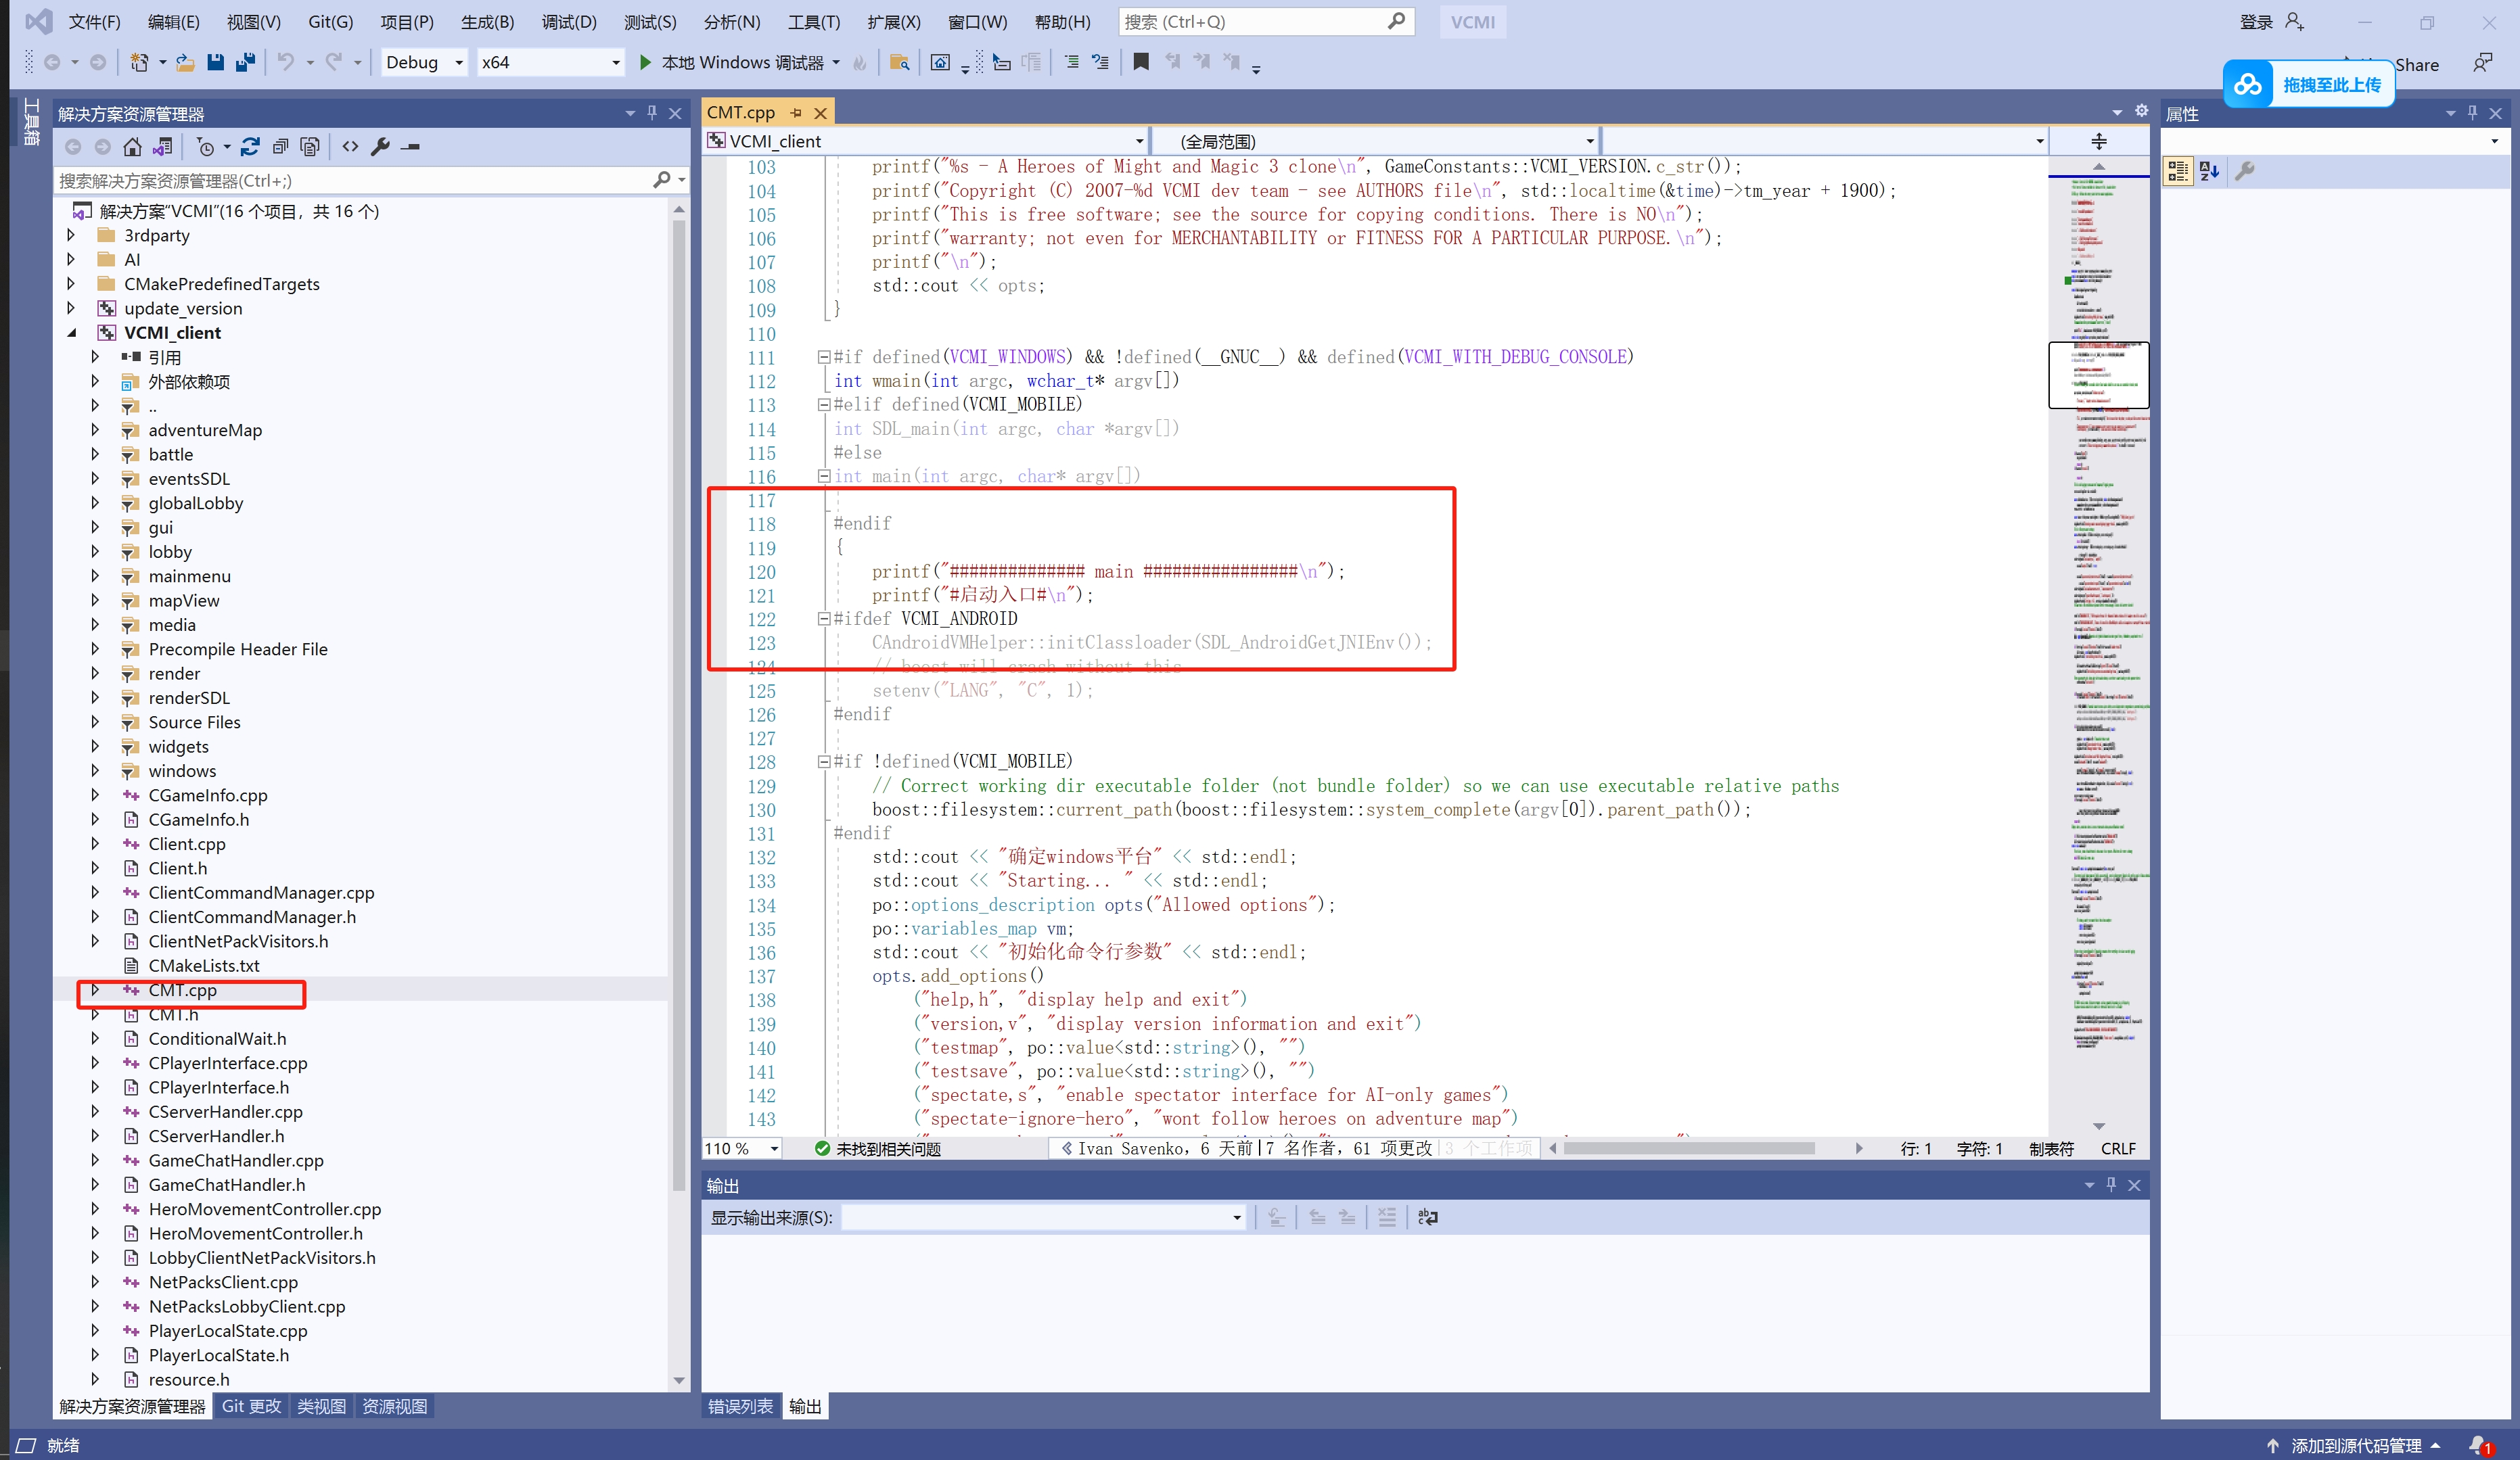This screenshot has height=1460, width=2520.
Task: Click the Find in Files toolbar icon
Action: coord(900,63)
